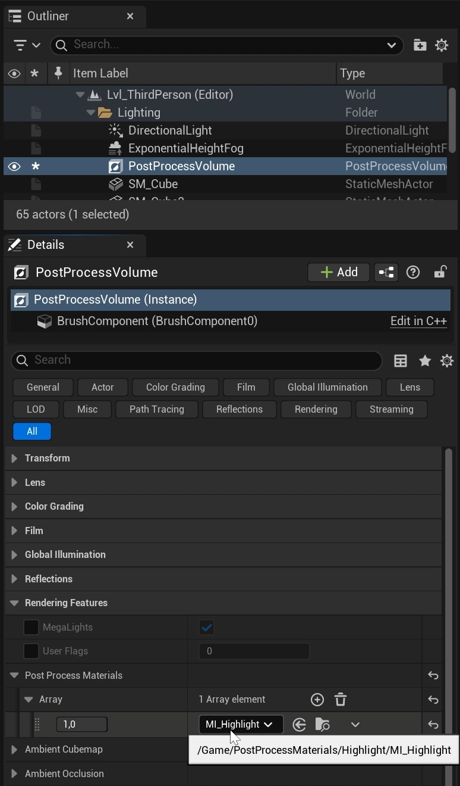The width and height of the screenshot is (460, 786).
Task: Open Edit in C++ link
Action: coord(418,321)
